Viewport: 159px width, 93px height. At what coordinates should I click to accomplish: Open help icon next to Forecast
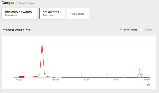pos(154,30)
